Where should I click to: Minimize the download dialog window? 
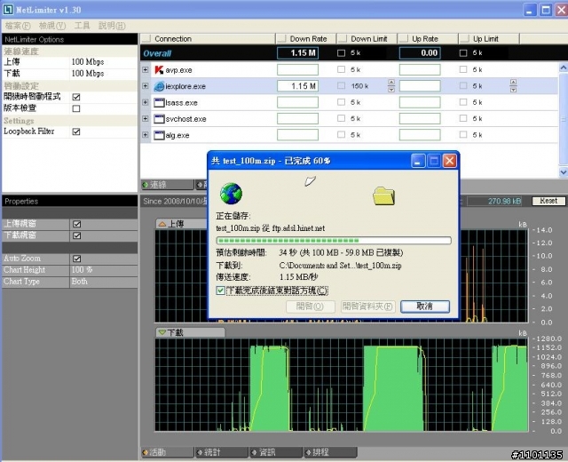coord(418,161)
